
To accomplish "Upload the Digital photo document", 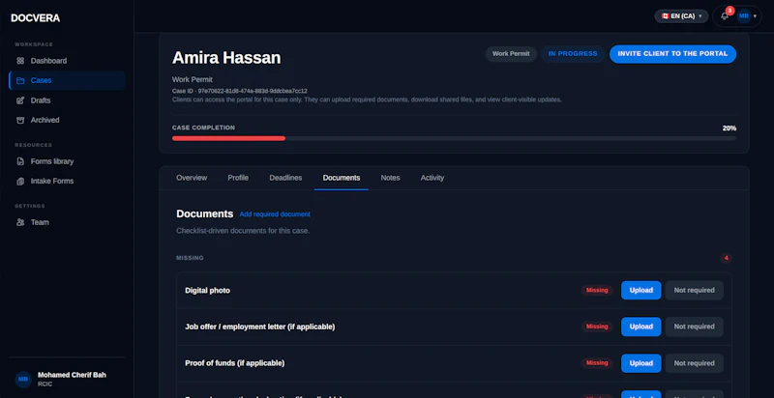I will pyautogui.click(x=640, y=290).
